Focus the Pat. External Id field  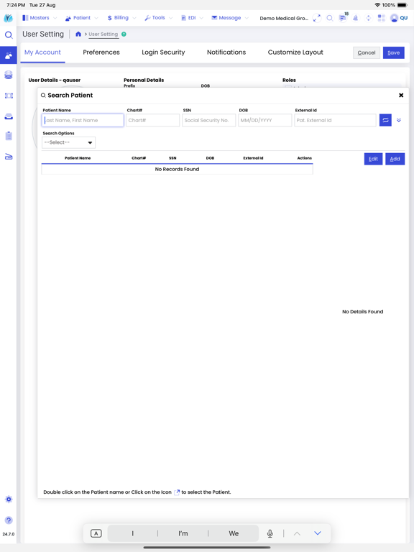point(335,120)
